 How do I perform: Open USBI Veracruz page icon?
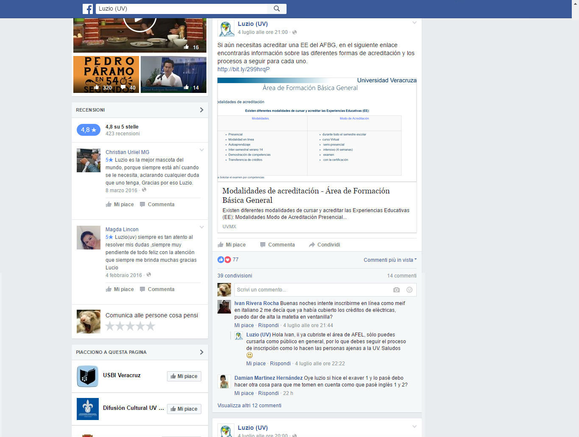(88, 376)
